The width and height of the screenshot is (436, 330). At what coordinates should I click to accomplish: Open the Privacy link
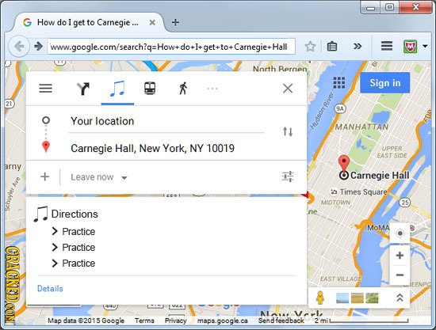176,321
